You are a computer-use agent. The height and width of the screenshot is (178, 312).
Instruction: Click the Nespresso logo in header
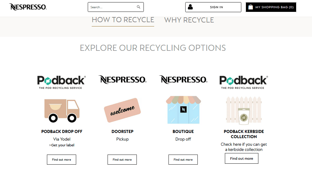pos(28,7)
